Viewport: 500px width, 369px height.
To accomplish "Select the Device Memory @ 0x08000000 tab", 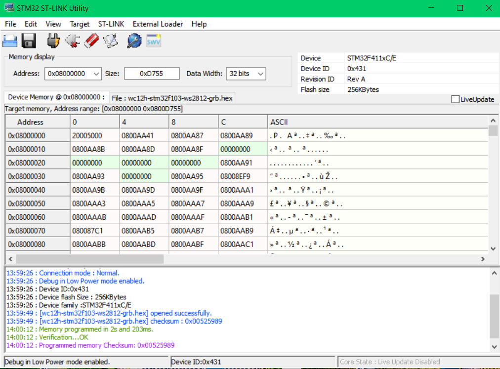I will [x=56, y=97].
